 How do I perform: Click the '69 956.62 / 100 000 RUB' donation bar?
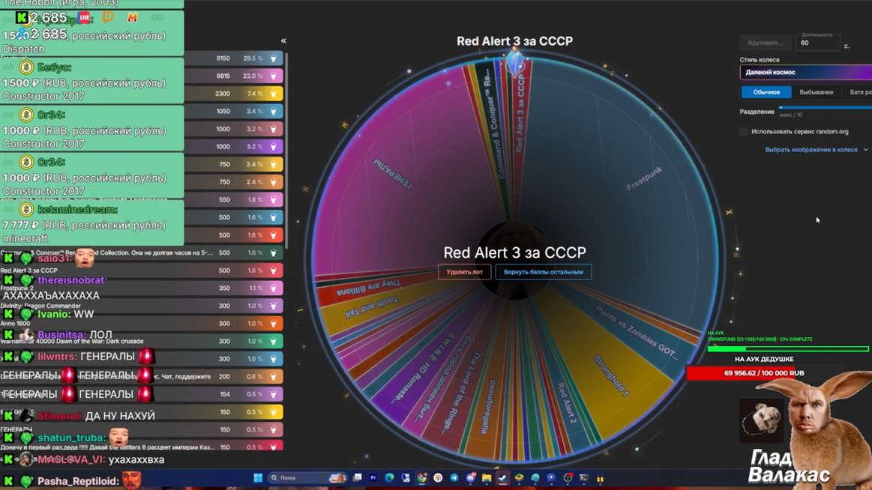763,373
